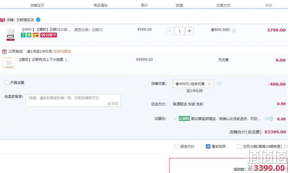Image resolution: width=290 pixels, height=173 pixels.
Task: Click the gift box icon beside J2买就送
Action: click(x=4, y=51)
